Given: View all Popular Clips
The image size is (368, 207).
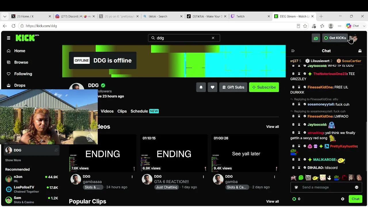Looking at the screenshot, I should coord(273,202).
